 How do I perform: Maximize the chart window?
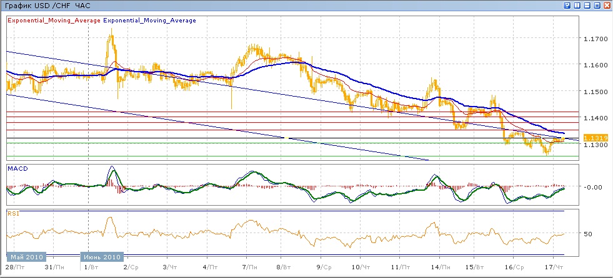coord(597,5)
